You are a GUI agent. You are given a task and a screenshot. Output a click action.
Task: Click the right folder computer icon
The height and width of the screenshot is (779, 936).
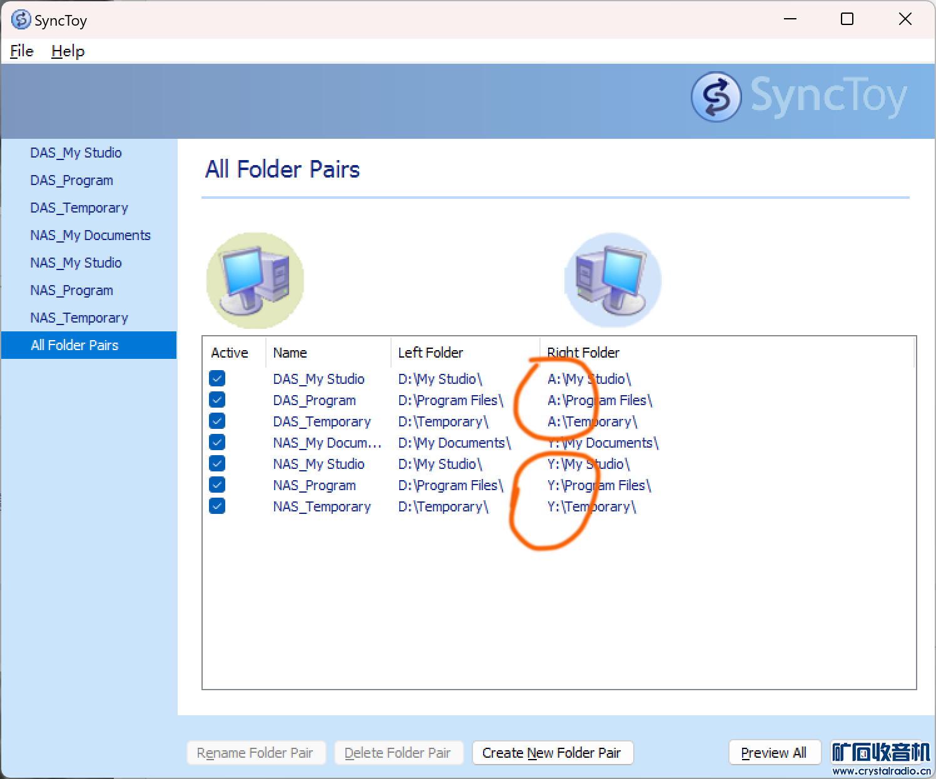pos(613,281)
